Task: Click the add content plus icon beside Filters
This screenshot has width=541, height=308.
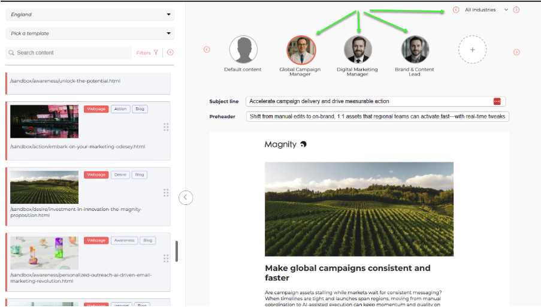Action: [x=170, y=53]
